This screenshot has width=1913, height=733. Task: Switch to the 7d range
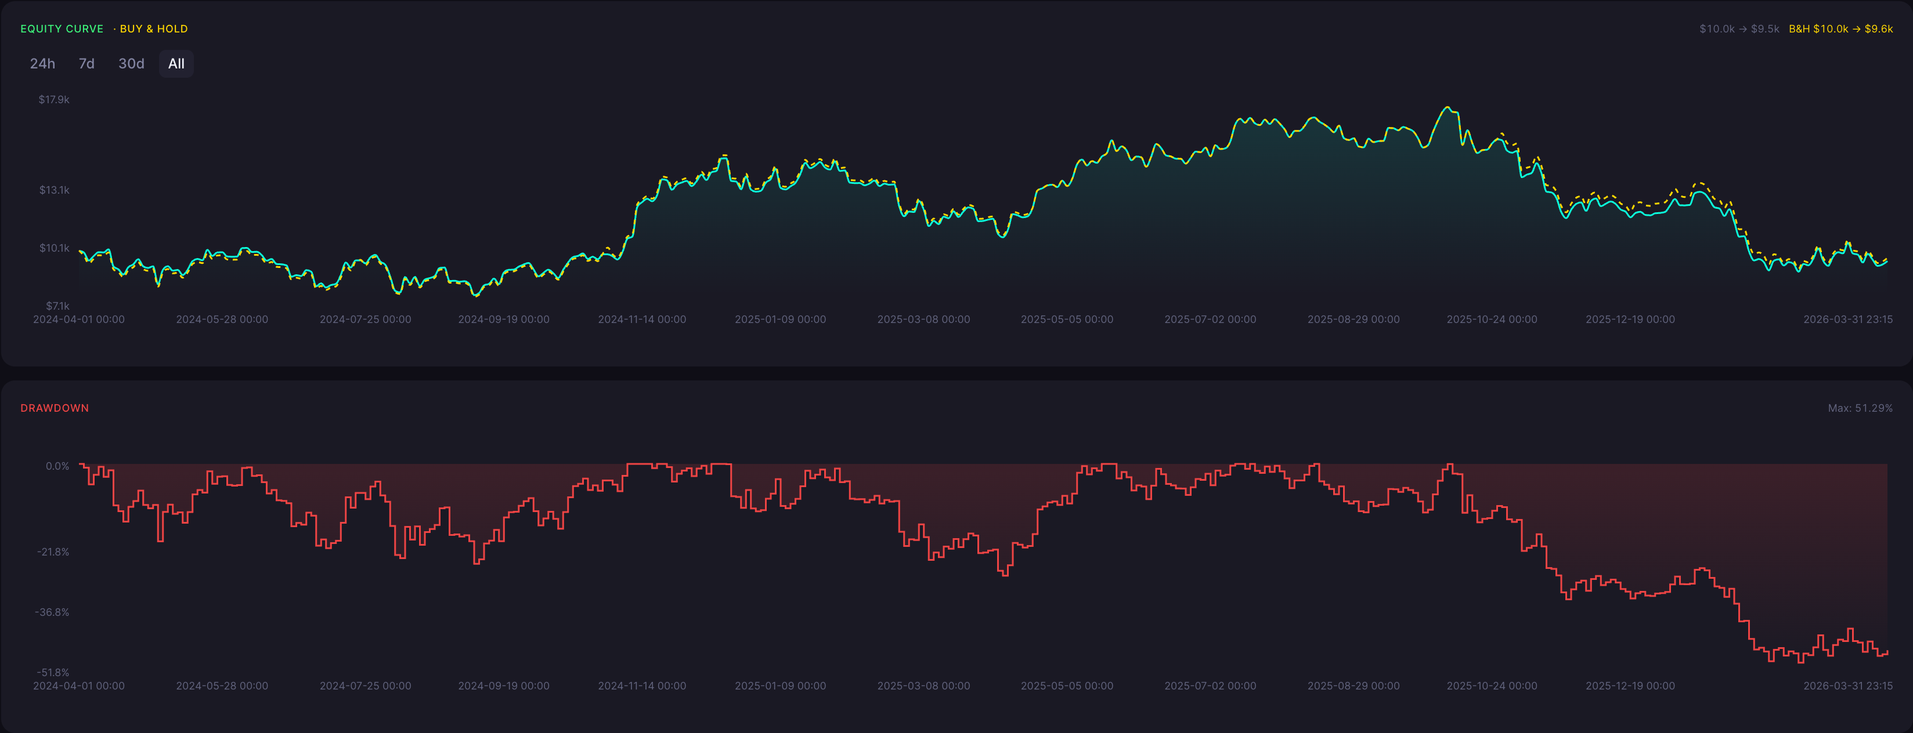[x=87, y=64]
